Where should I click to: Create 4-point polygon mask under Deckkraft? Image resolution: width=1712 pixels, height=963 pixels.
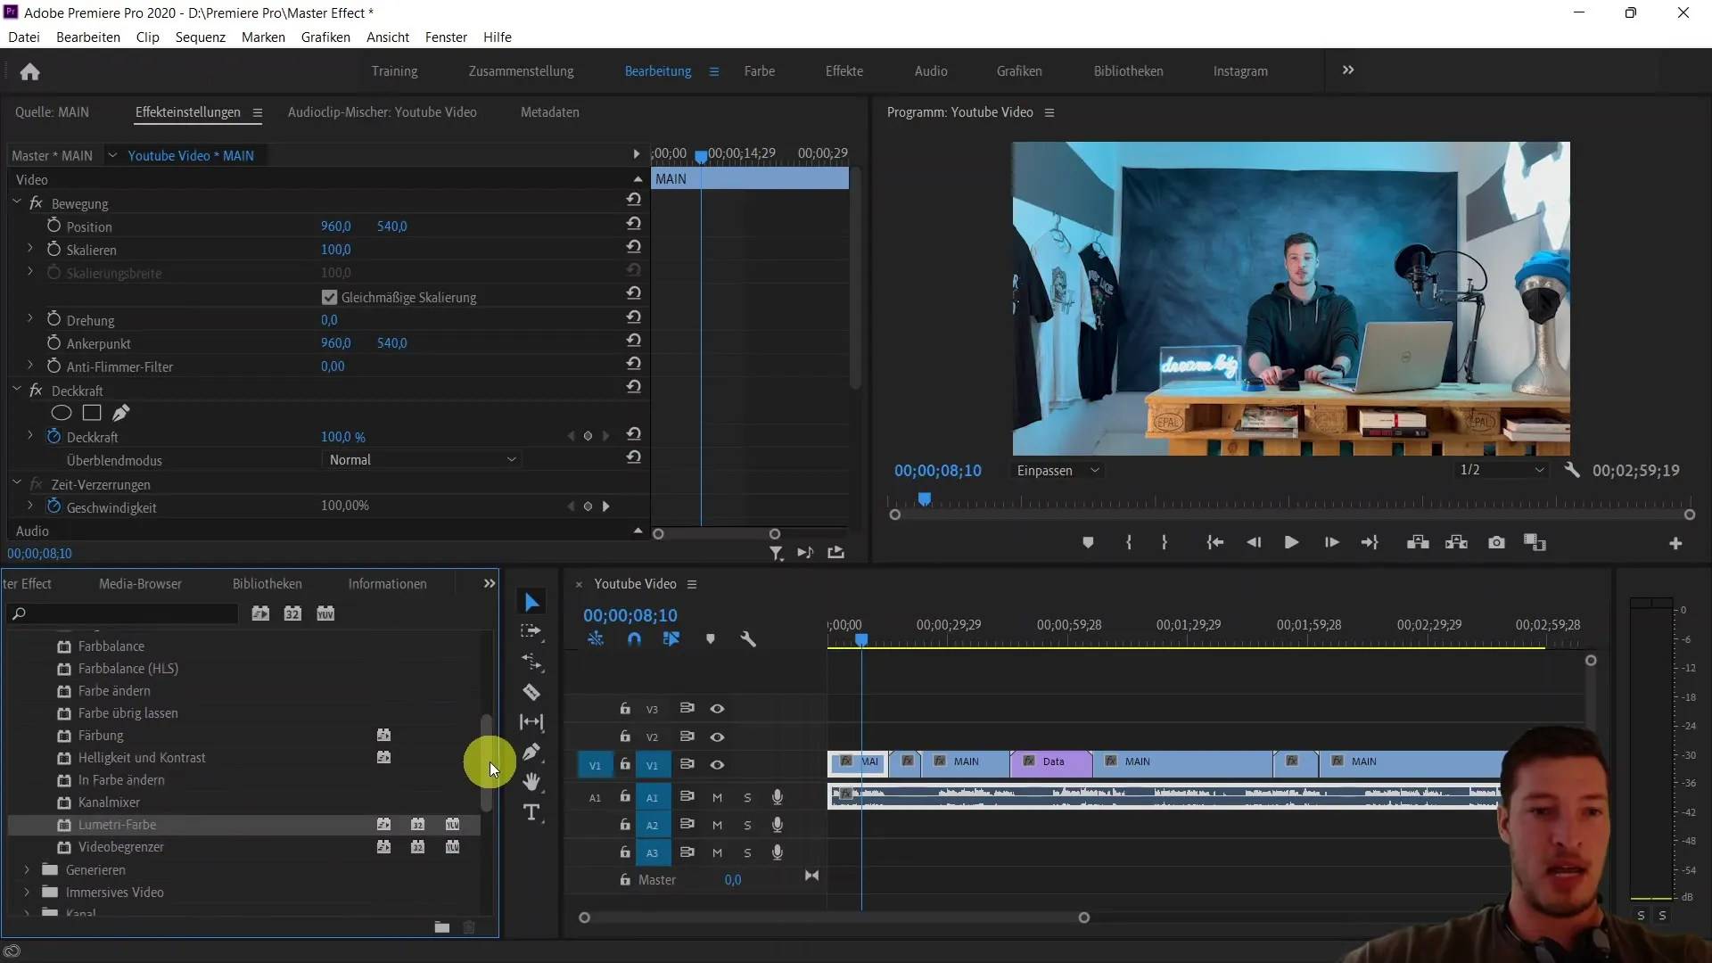tap(92, 413)
